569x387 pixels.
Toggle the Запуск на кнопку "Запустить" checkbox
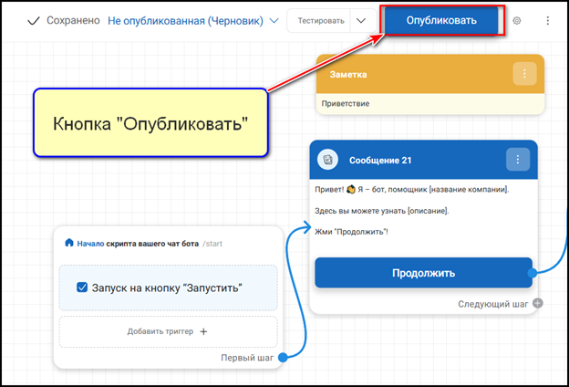click(83, 288)
